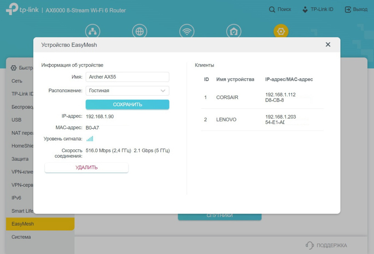The width and height of the screenshot is (374, 254).
Task: Click the Информация об устройстве heading
Action: (x=72, y=65)
